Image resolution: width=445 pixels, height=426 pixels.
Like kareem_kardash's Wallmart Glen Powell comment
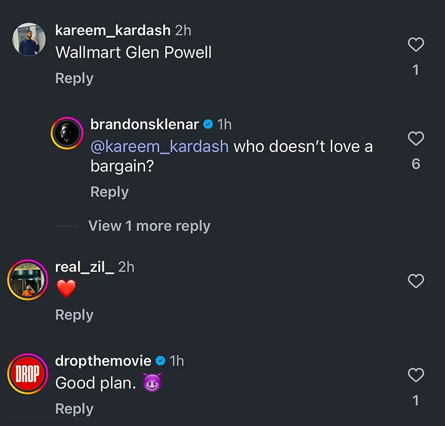click(x=416, y=45)
